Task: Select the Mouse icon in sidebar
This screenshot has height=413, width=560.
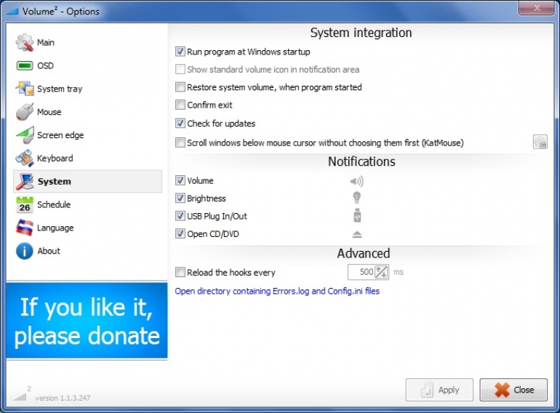Action: tap(24, 112)
